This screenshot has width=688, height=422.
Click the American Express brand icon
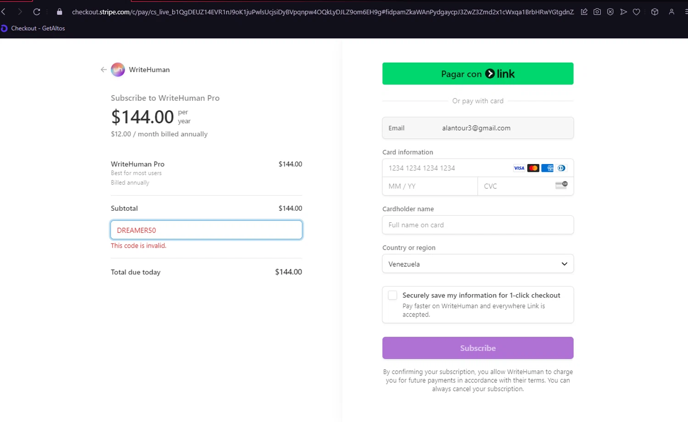tap(547, 168)
